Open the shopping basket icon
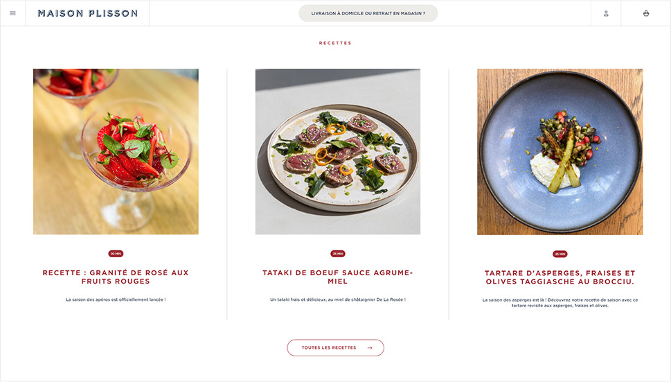671x382 pixels. 646,13
